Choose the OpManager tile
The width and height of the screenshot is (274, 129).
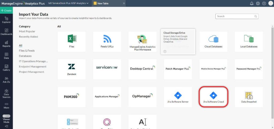click(142, 97)
